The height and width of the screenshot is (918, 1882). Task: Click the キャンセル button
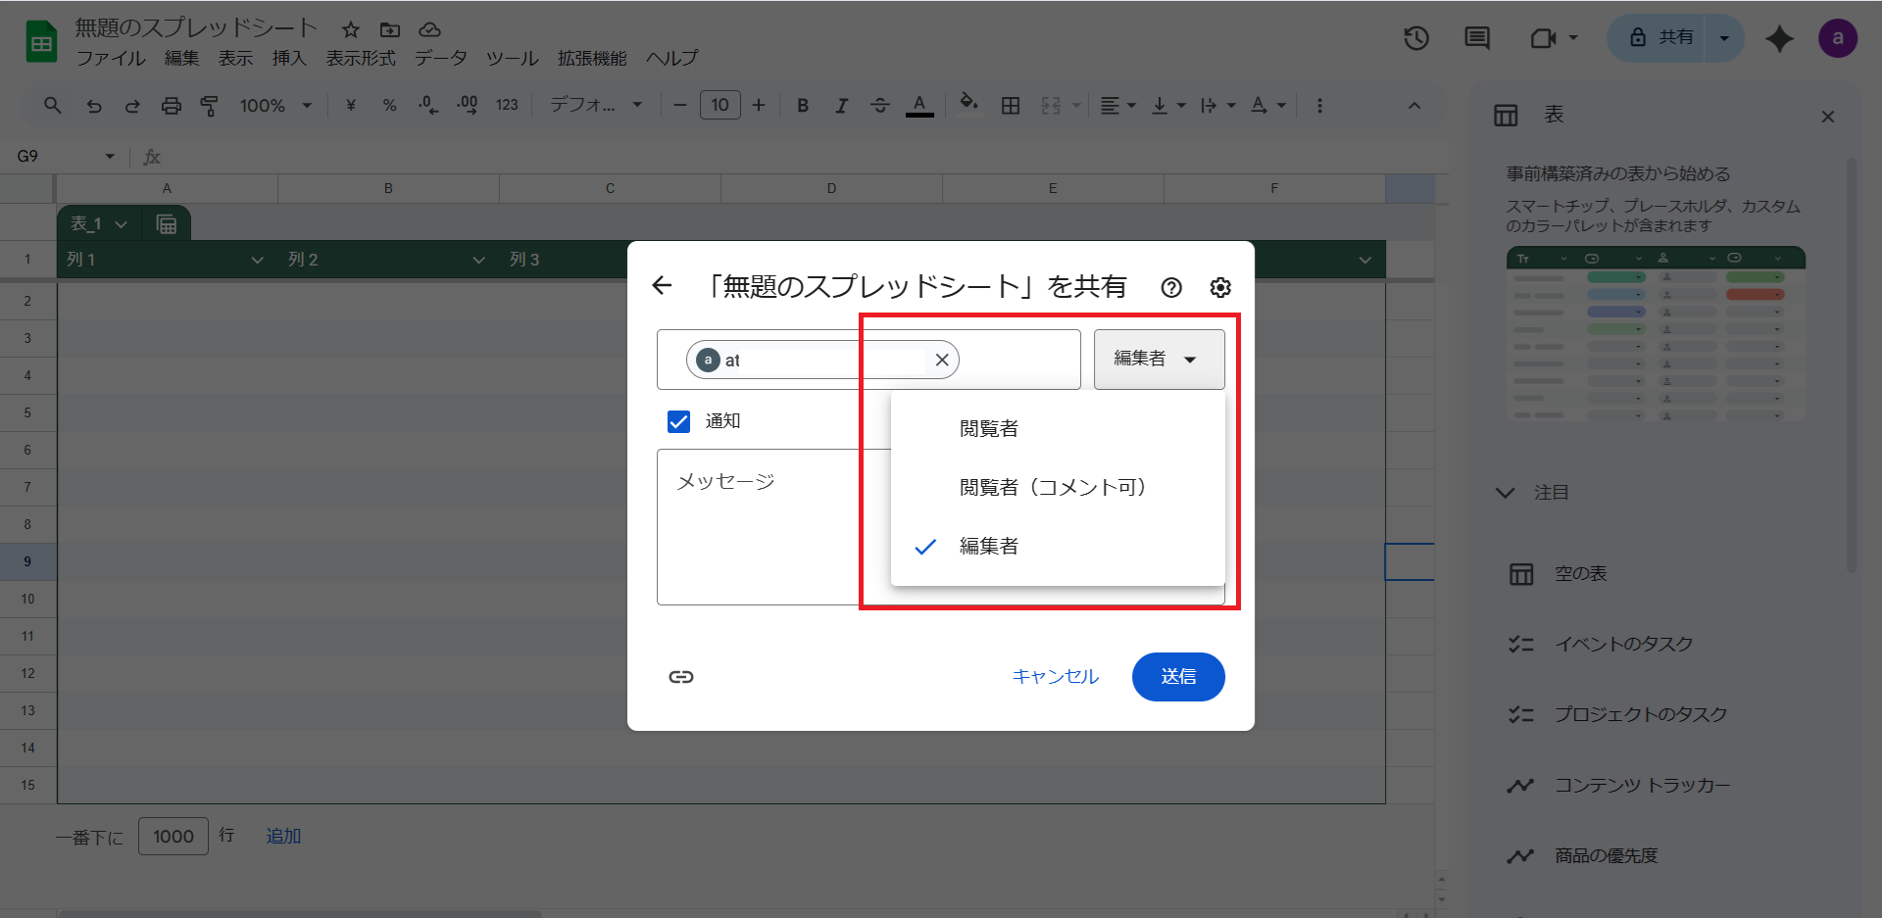click(x=1055, y=677)
